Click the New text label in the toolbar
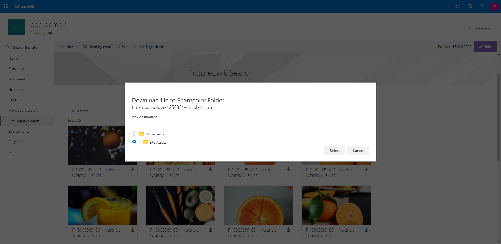The height and width of the screenshot is (244, 501). (70, 47)
